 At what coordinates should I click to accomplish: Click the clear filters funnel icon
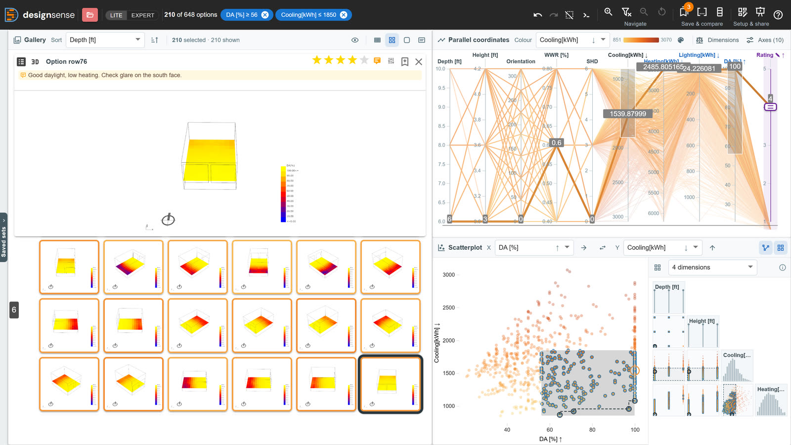coord(626,12)
